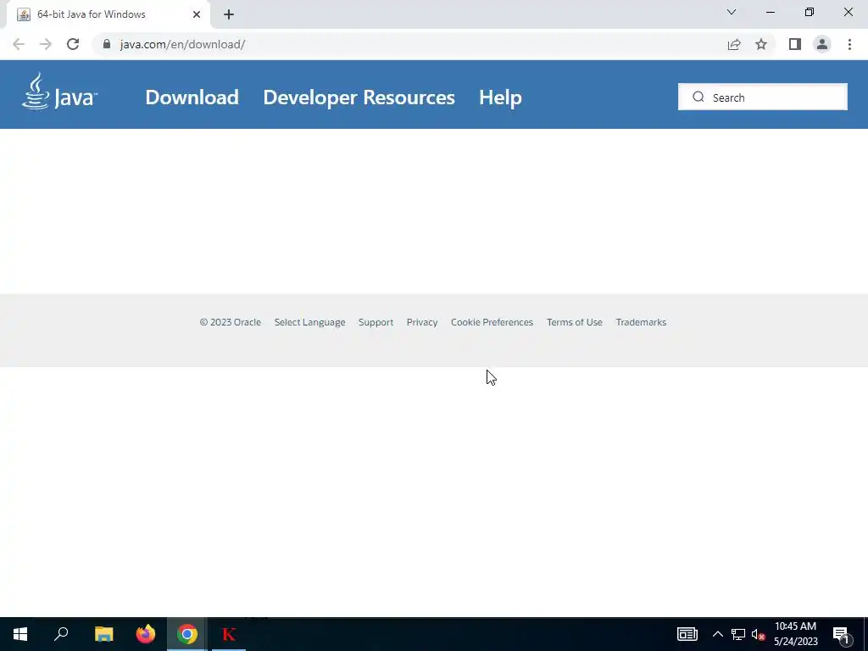Viewport: 868px width, 651px height.
Task: Open the Terms of Use link
Action: [x=575, y=322]
